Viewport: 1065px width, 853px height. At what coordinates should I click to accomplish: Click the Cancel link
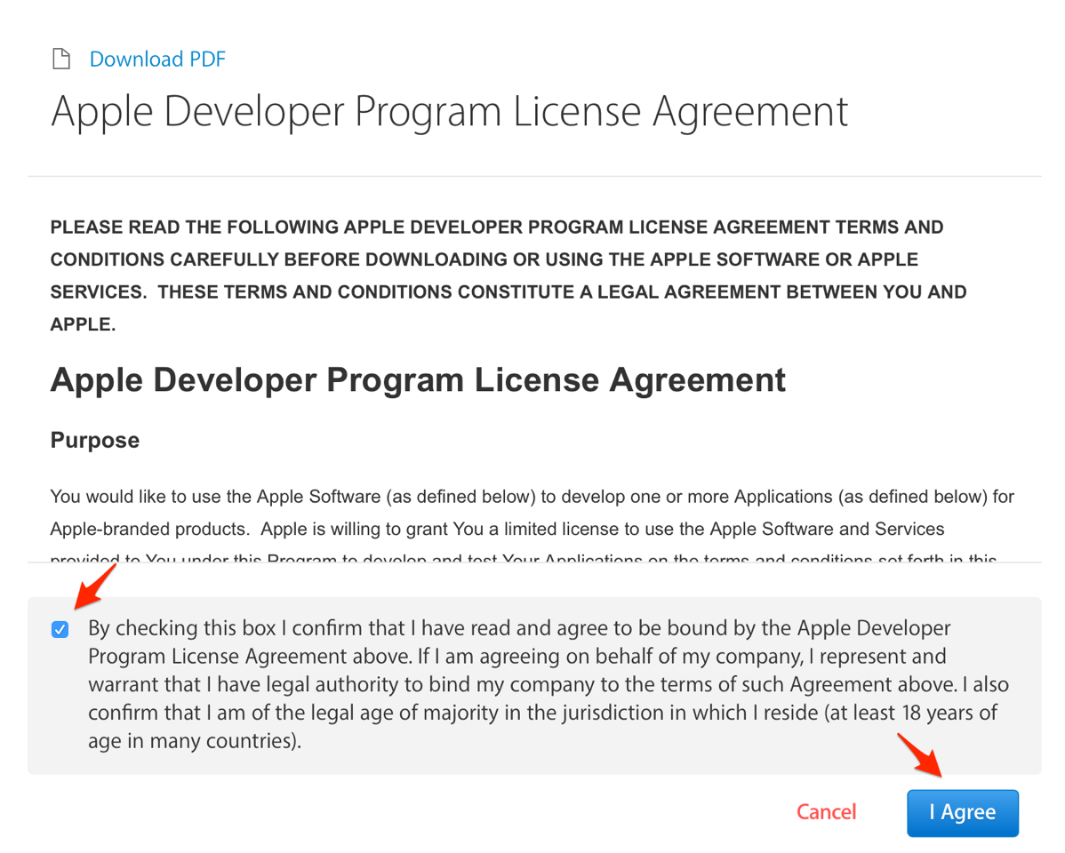click(x=826, y=811)
